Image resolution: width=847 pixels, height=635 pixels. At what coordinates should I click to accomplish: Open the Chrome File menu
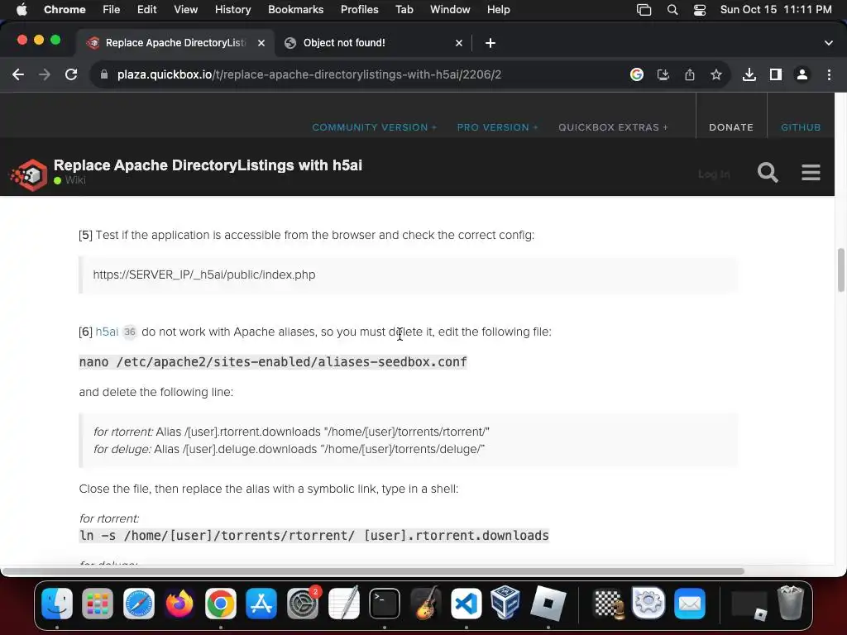point(112,10)
